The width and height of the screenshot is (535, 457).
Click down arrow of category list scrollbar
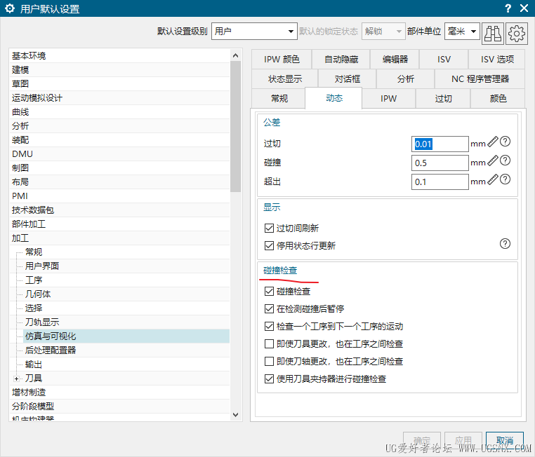(x=235, y=415)
